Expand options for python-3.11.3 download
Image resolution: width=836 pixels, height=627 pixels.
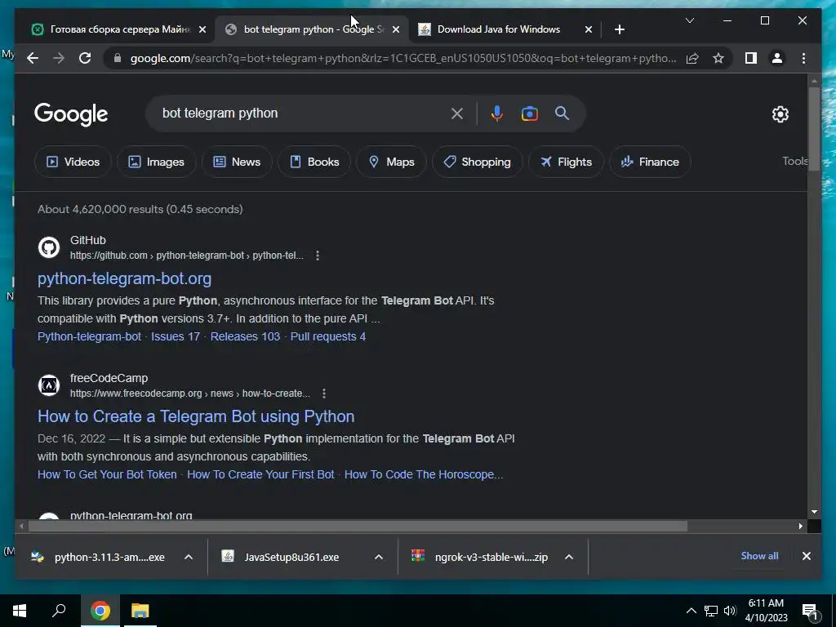[189, 557]
